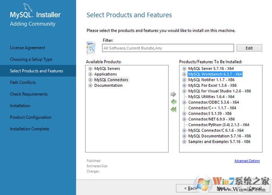Expand Connector/J 5.1.39 - X86 features
Viewport: 272px width, 195px height.
pos(184,114)
